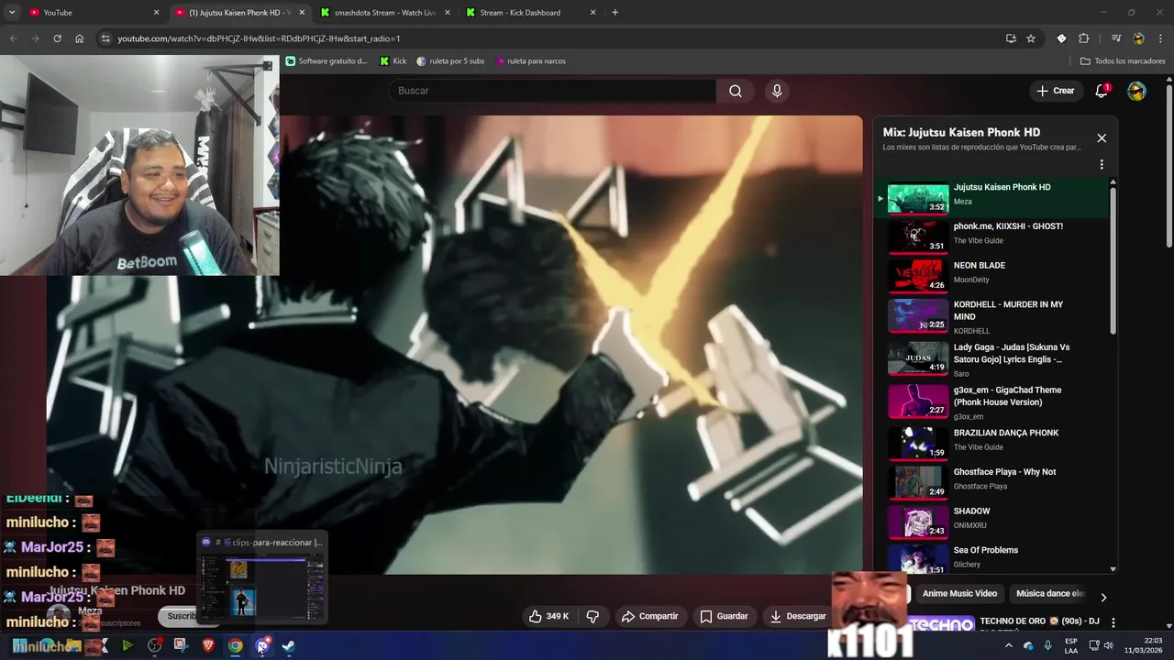
Task: Open Chrome three-dot menu
Action: [x=1160, y=38]
